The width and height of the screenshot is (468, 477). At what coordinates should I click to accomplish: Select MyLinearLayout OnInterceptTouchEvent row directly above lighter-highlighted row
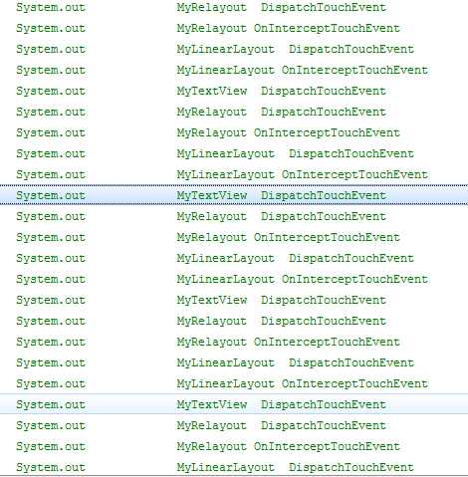tap(234, 383)
